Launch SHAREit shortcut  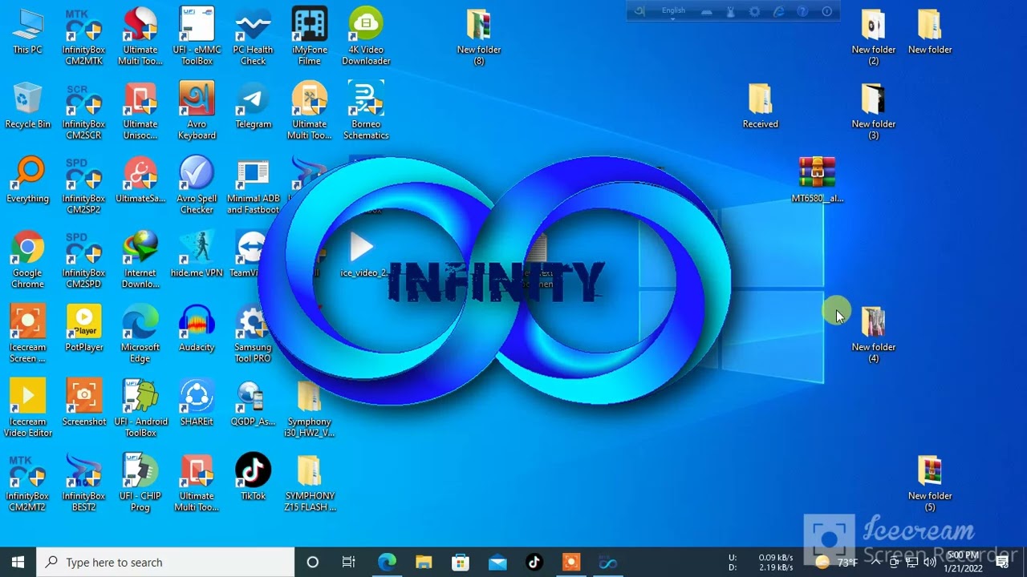coord(197,404)
